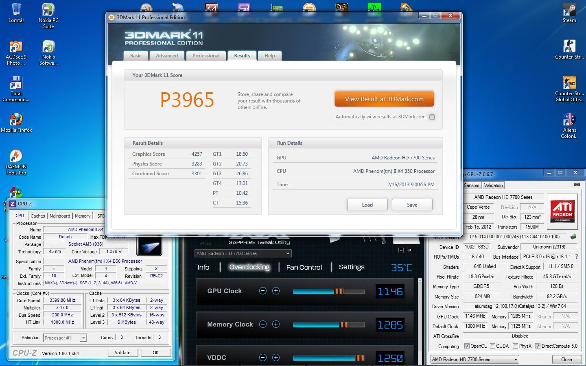This screenshot has height=366, width=586.
Task: Toggle automatically view results at 3DMark.com
Action: click(432, 117)
